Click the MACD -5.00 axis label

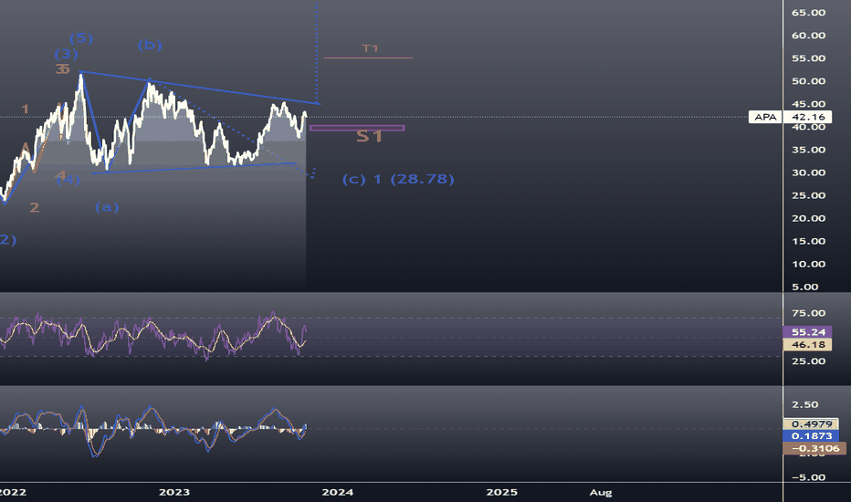click(808, 477)
